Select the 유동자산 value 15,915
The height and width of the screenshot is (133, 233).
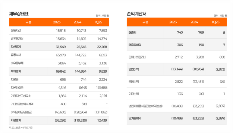[61, 31]
